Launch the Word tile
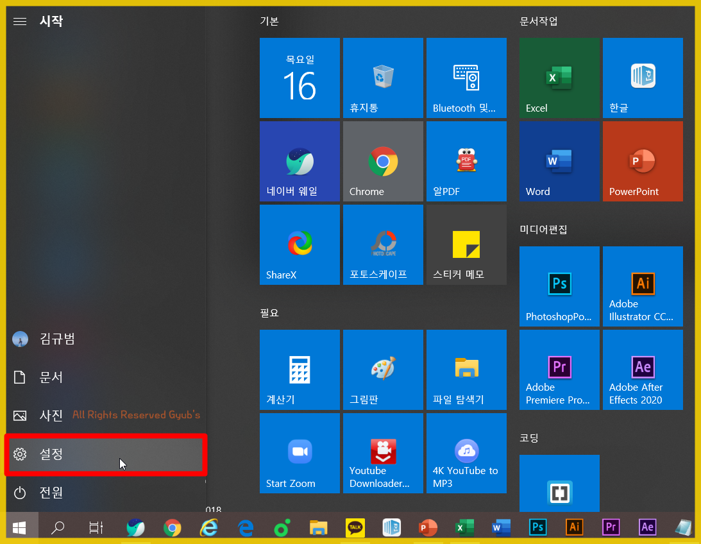 point(559,162)
